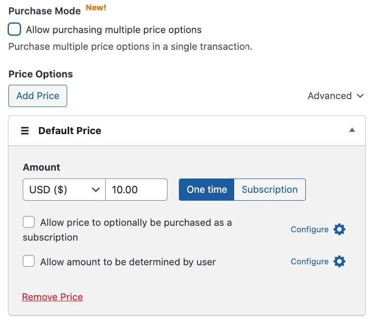Screen dimensions: 374x321
Task: Tick 'Allow amount to be determined by user'
Action: [x=29, y=261]
